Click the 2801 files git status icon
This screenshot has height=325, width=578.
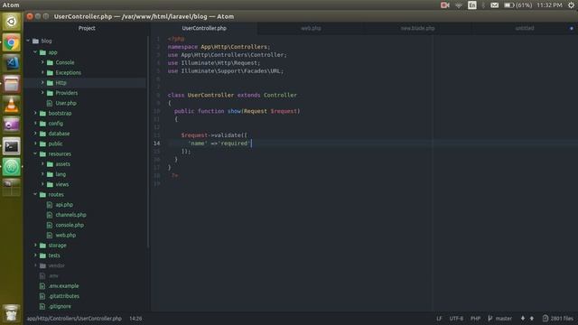[545, 318]
